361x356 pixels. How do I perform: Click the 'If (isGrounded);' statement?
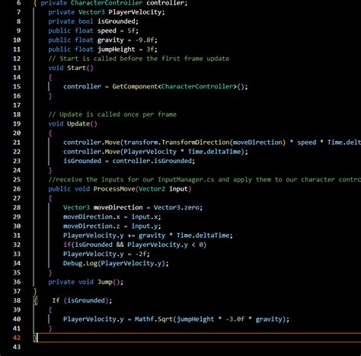click(x=82, y=300)
